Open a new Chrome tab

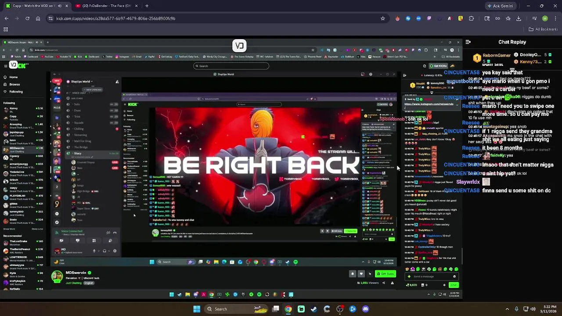[x=147, y=6]
